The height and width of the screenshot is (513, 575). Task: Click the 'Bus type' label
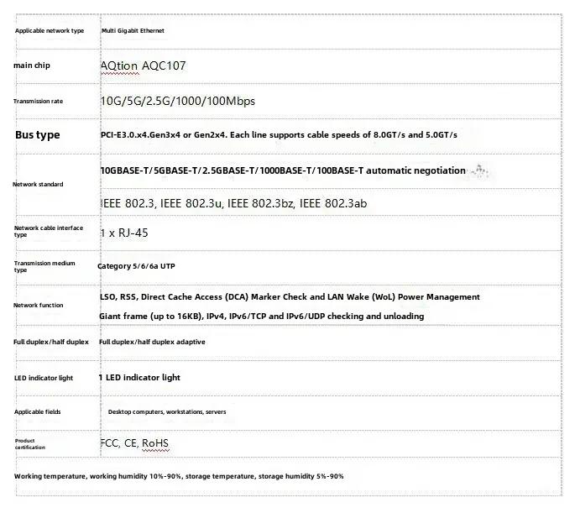coord(38,135)
